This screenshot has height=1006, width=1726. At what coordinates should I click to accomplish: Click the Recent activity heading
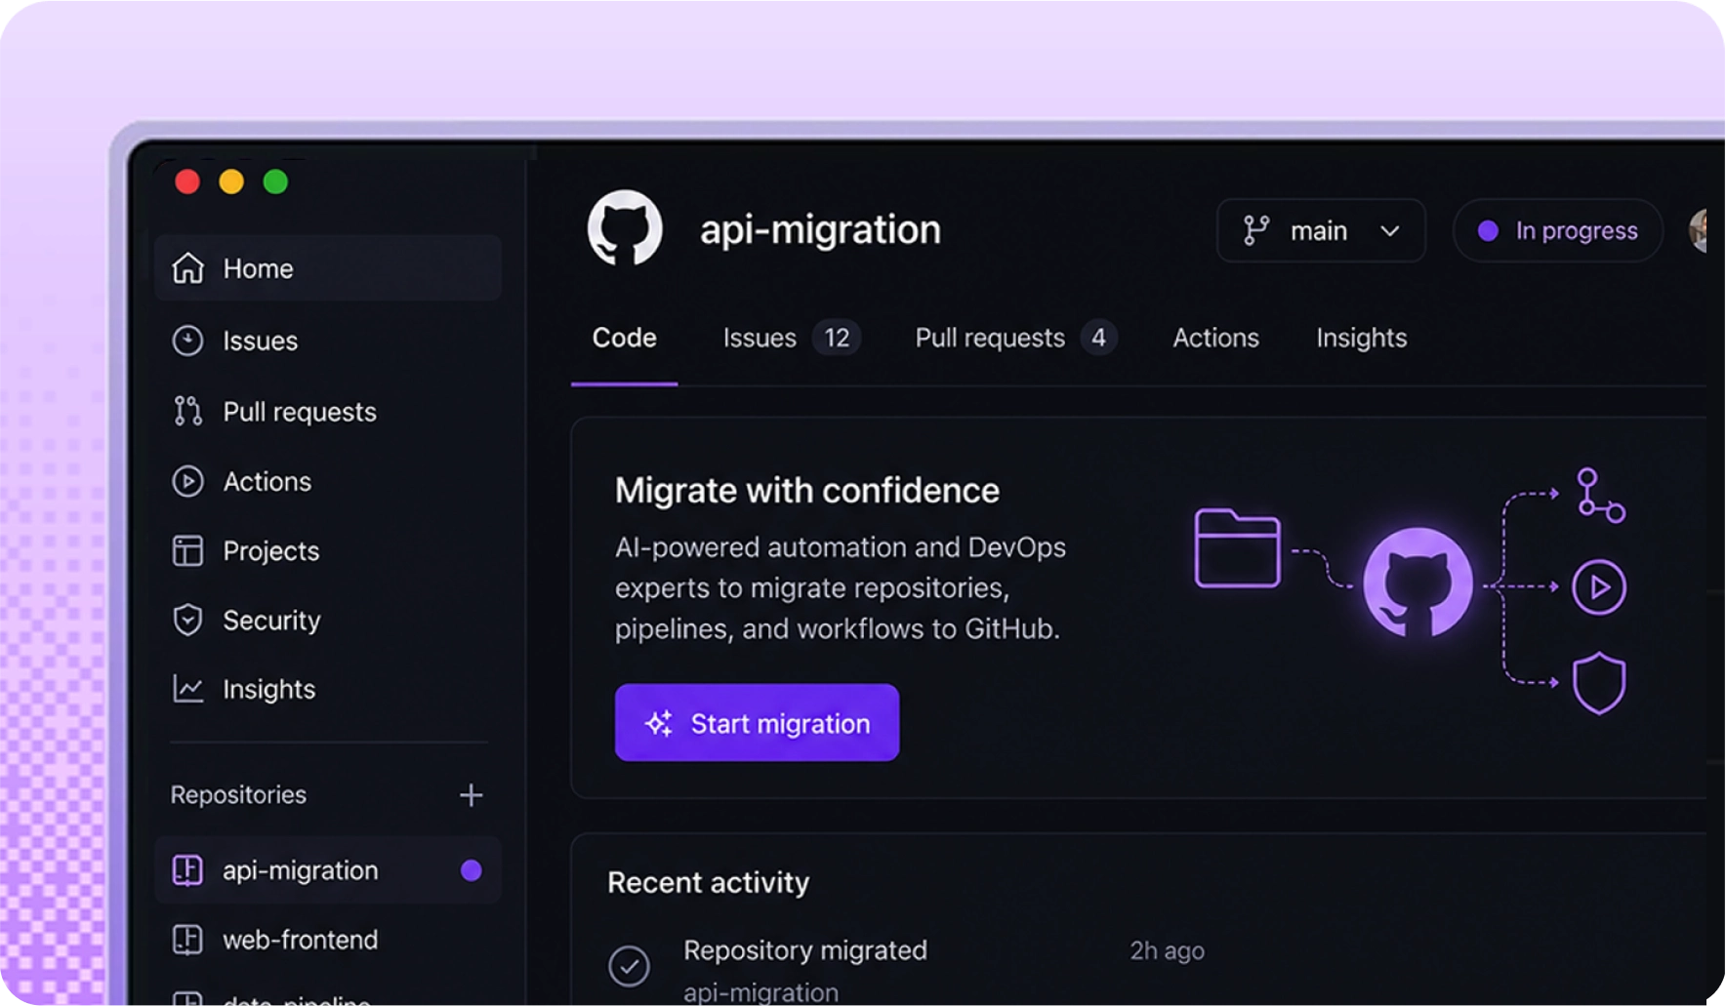709,882
